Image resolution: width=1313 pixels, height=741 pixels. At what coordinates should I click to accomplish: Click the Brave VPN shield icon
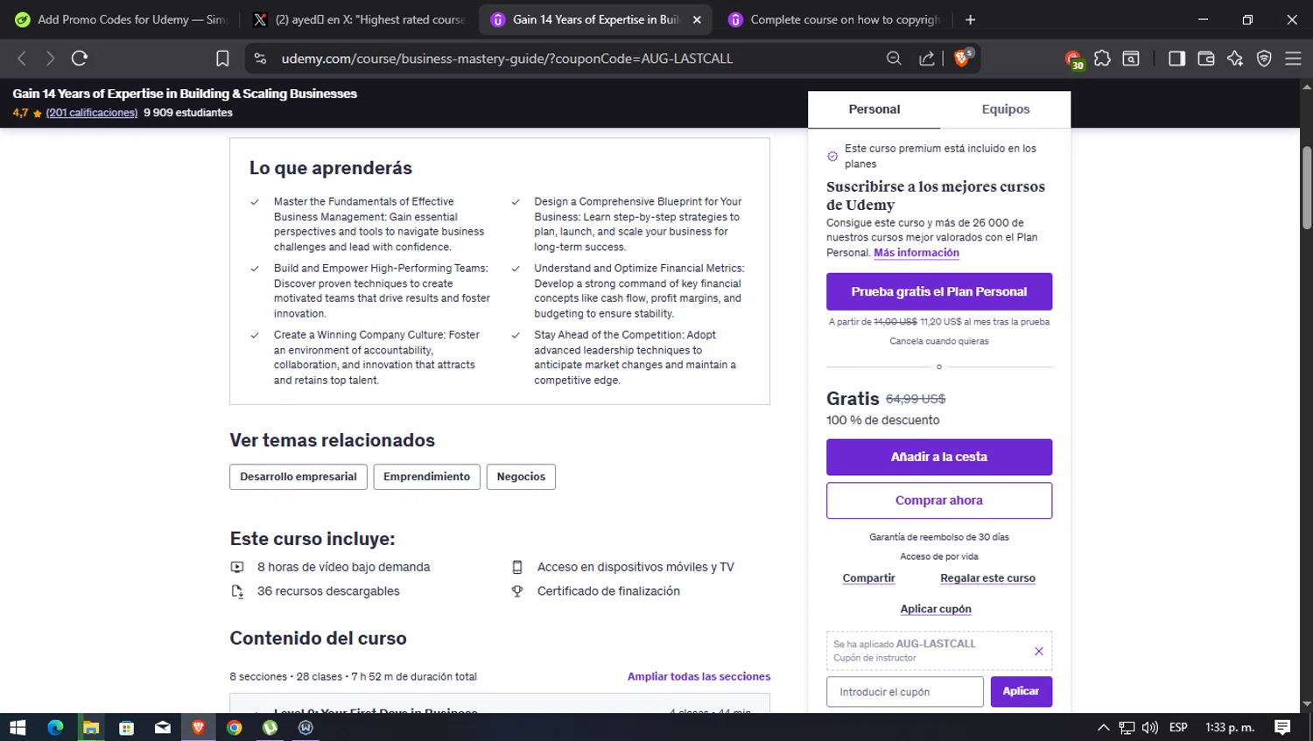tap(1264, 59)
